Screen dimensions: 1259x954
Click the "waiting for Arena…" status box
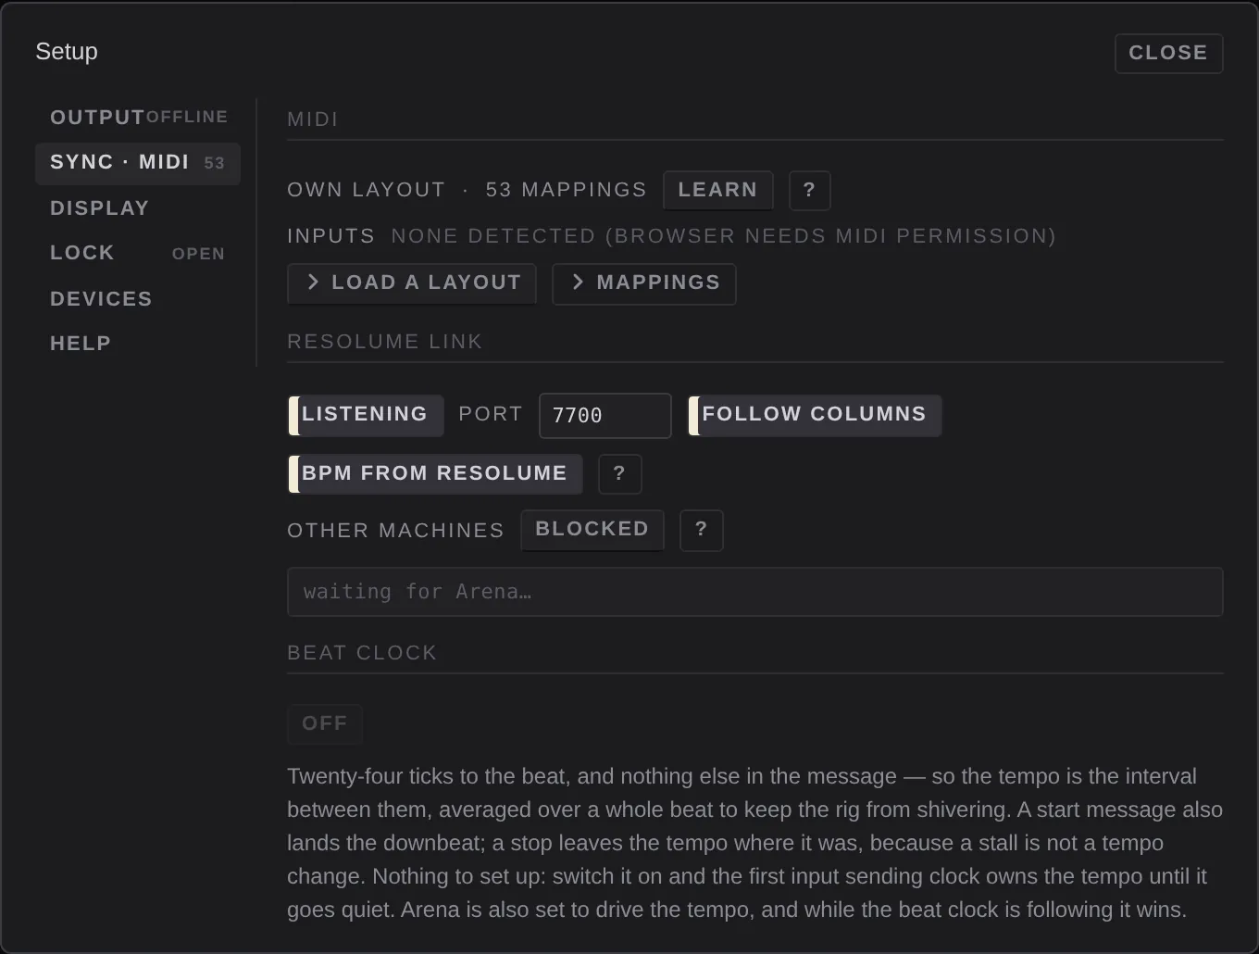coord(755,592)
